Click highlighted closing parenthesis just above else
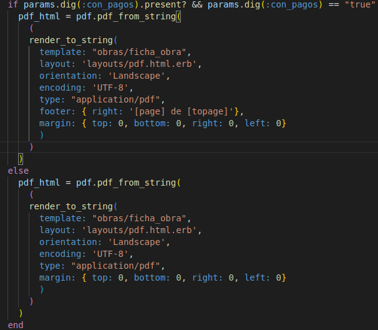The width and height of the screenshot is (378, 330). click(21, 159)
